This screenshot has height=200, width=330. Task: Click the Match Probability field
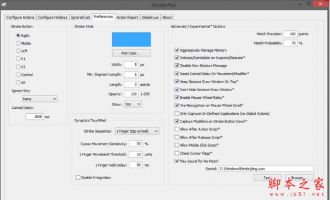tap(290, 43)
